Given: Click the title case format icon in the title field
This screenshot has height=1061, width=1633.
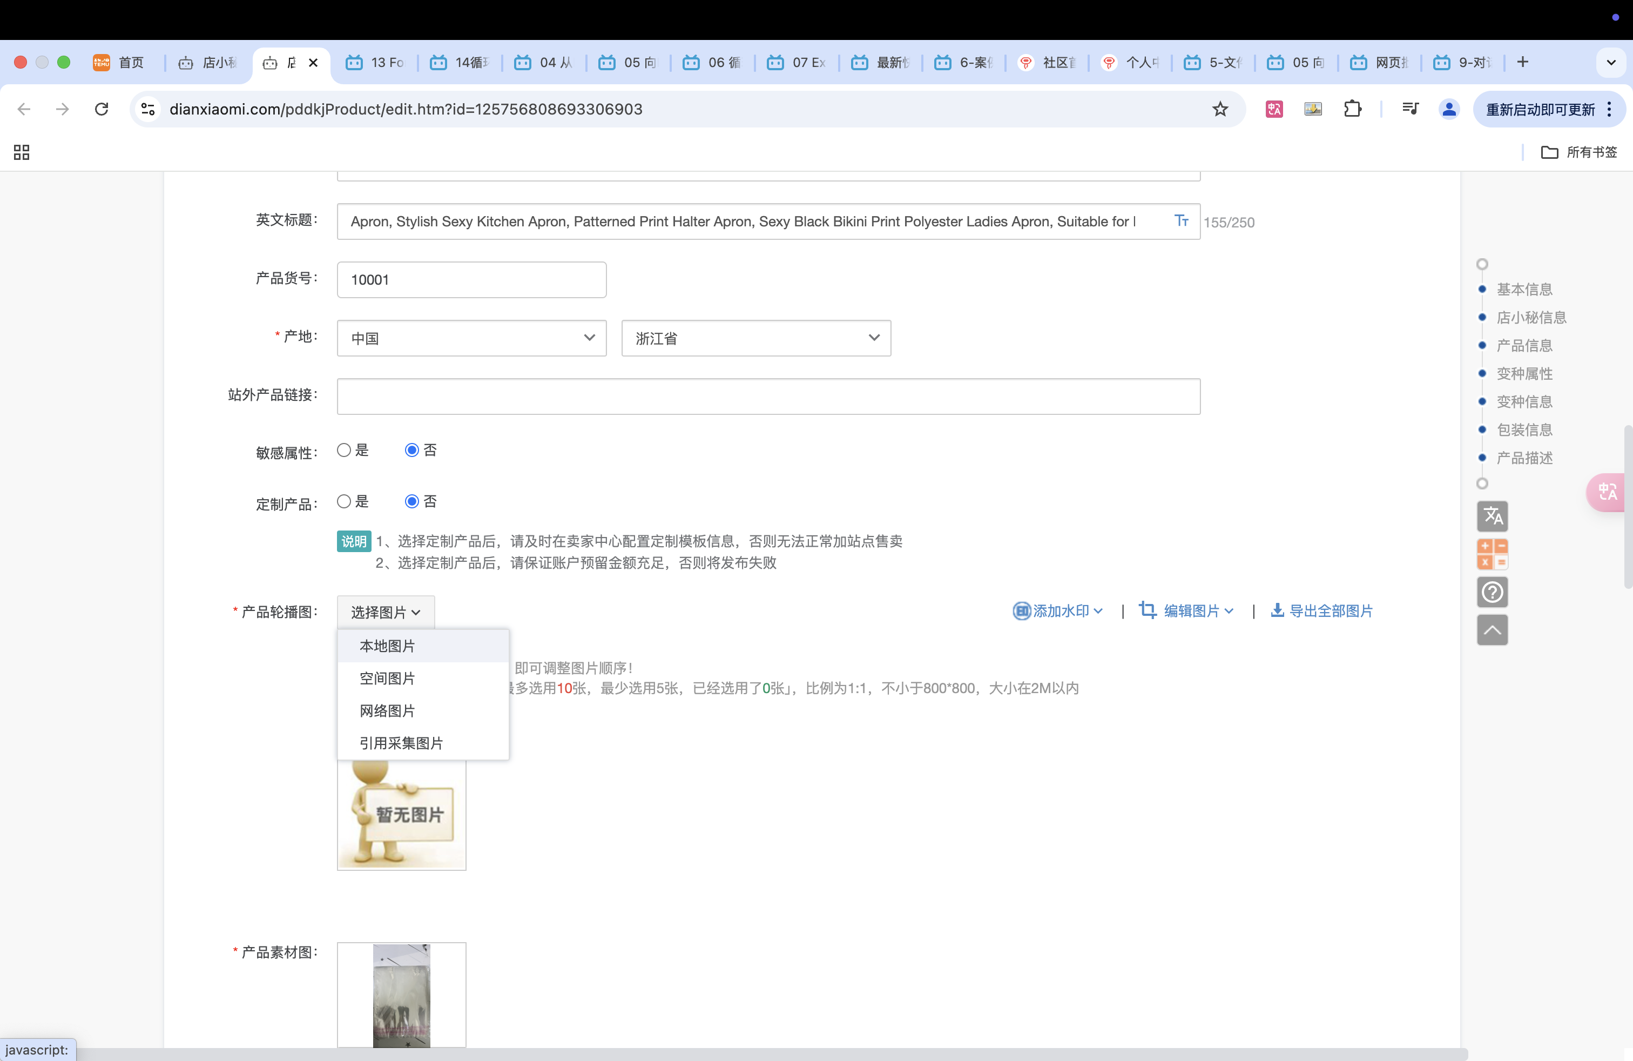Looking at the screenshot, I should click(x=1181, y=221).
